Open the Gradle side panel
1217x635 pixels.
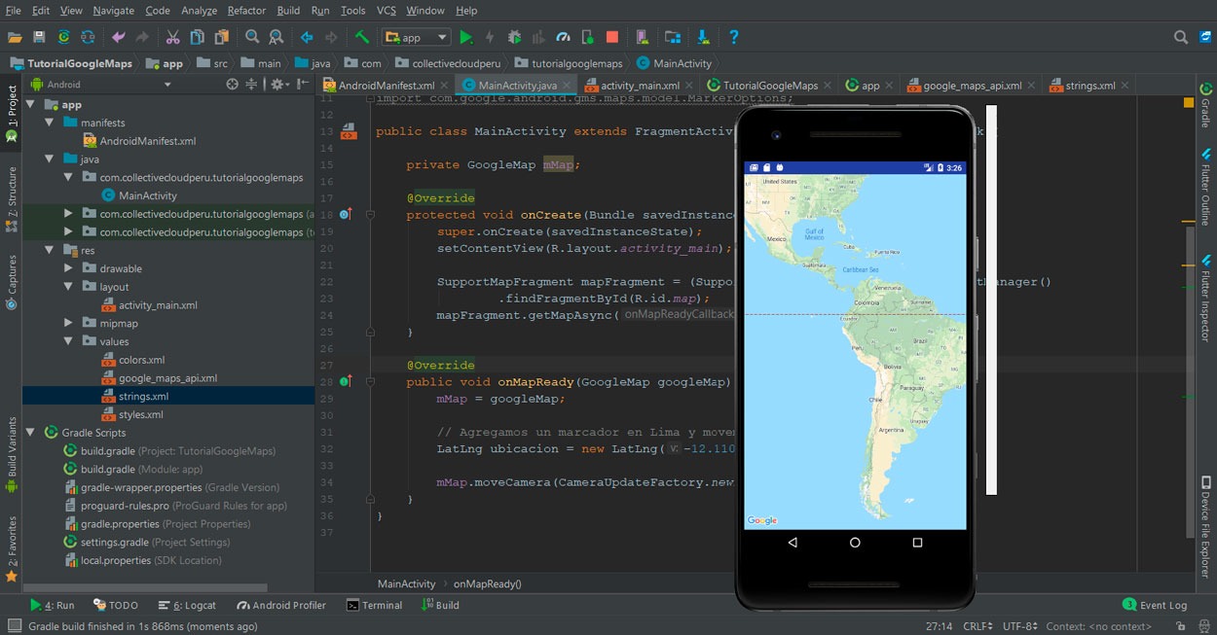coord(1205,105)
